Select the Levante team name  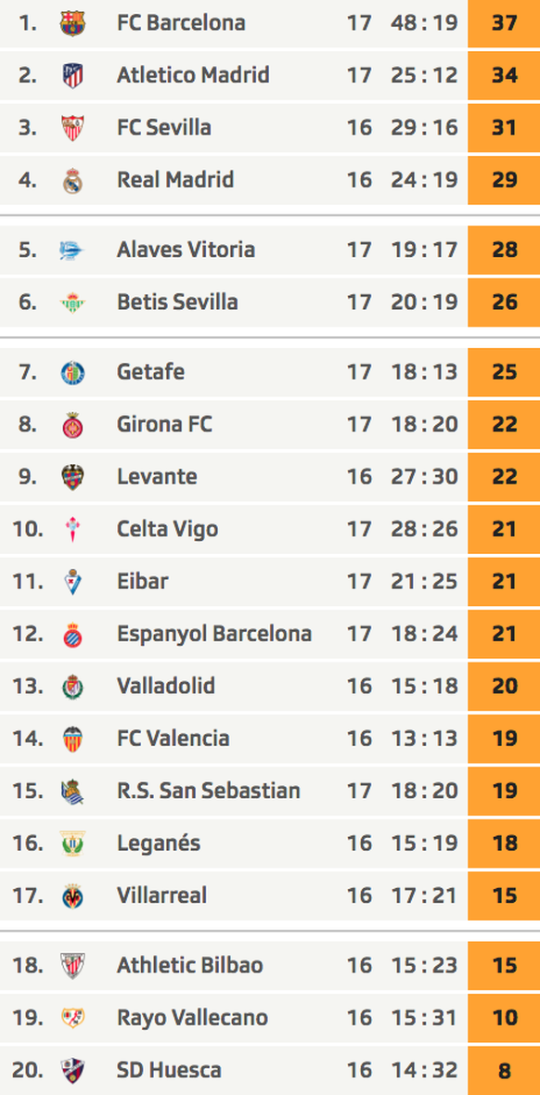coord(157,477)
